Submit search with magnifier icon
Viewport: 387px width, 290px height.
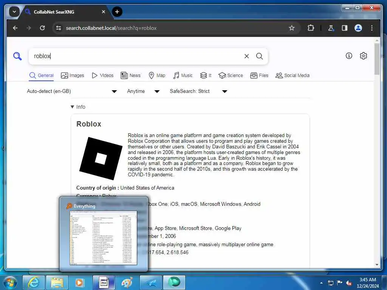click(259, 56)
